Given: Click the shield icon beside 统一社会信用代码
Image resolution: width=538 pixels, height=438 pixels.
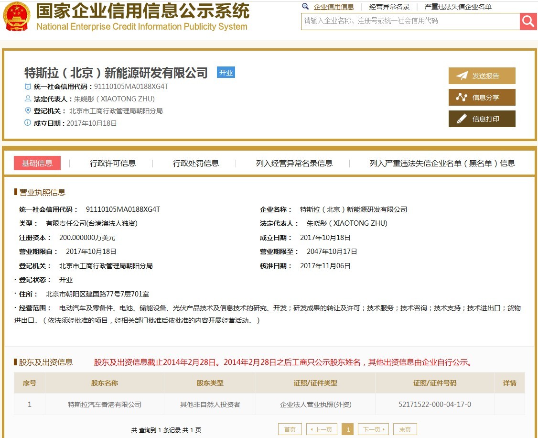Looking at the screenshot, I should (28, 87).
